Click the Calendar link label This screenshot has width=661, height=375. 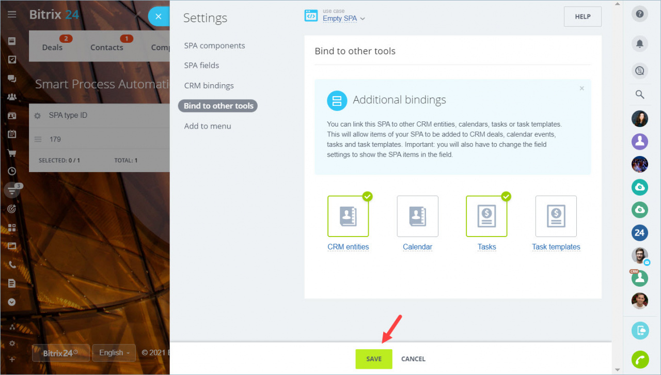pos(417,247)
